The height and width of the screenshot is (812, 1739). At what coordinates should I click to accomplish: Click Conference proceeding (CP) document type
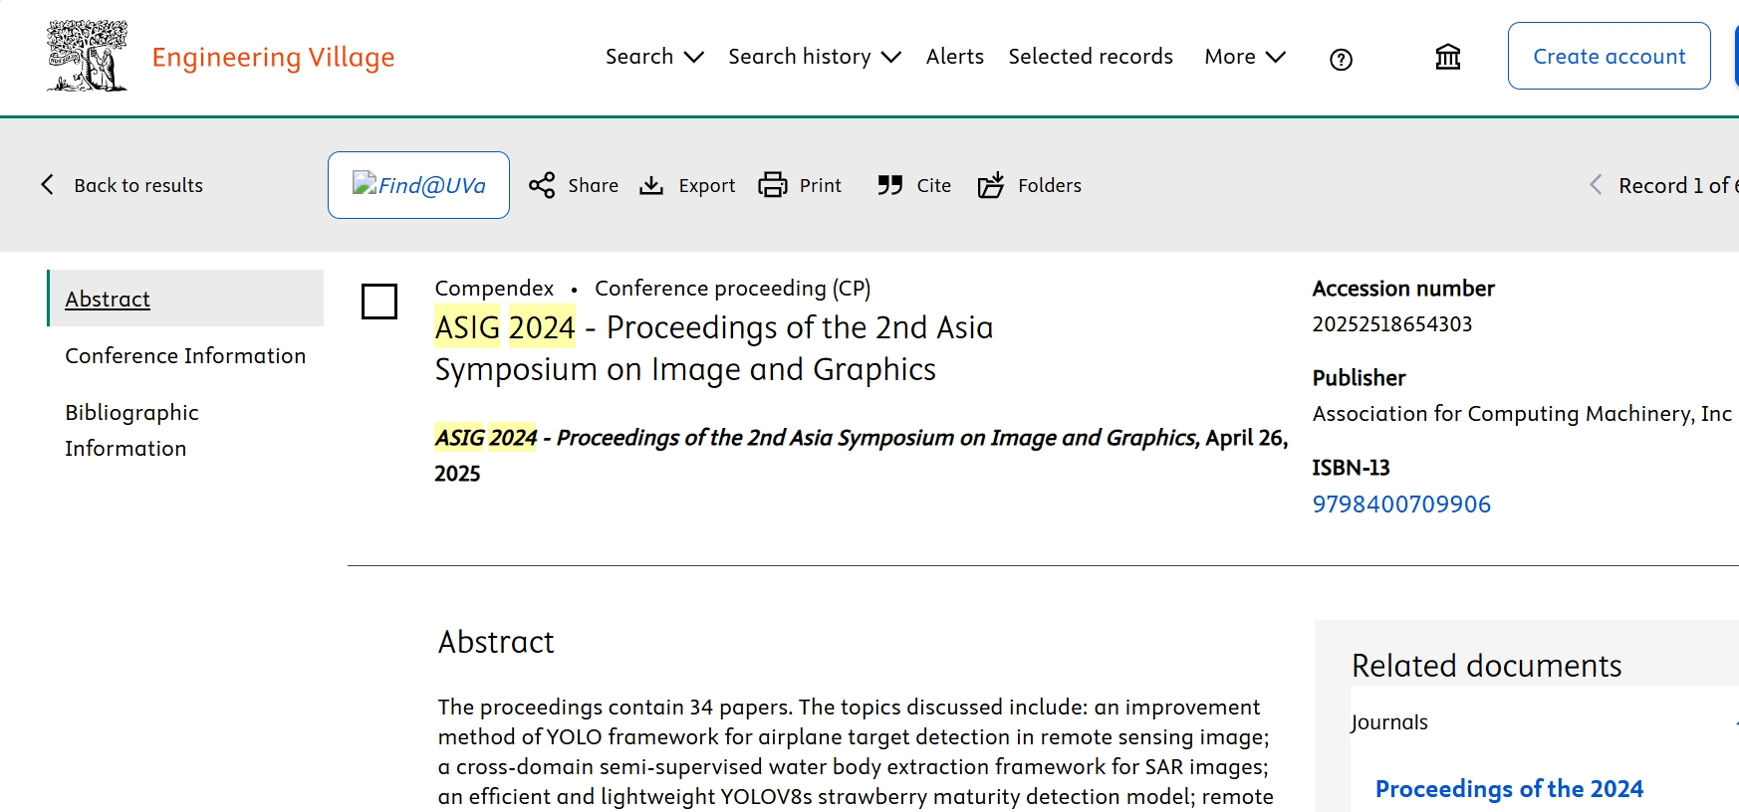[733, 289]
